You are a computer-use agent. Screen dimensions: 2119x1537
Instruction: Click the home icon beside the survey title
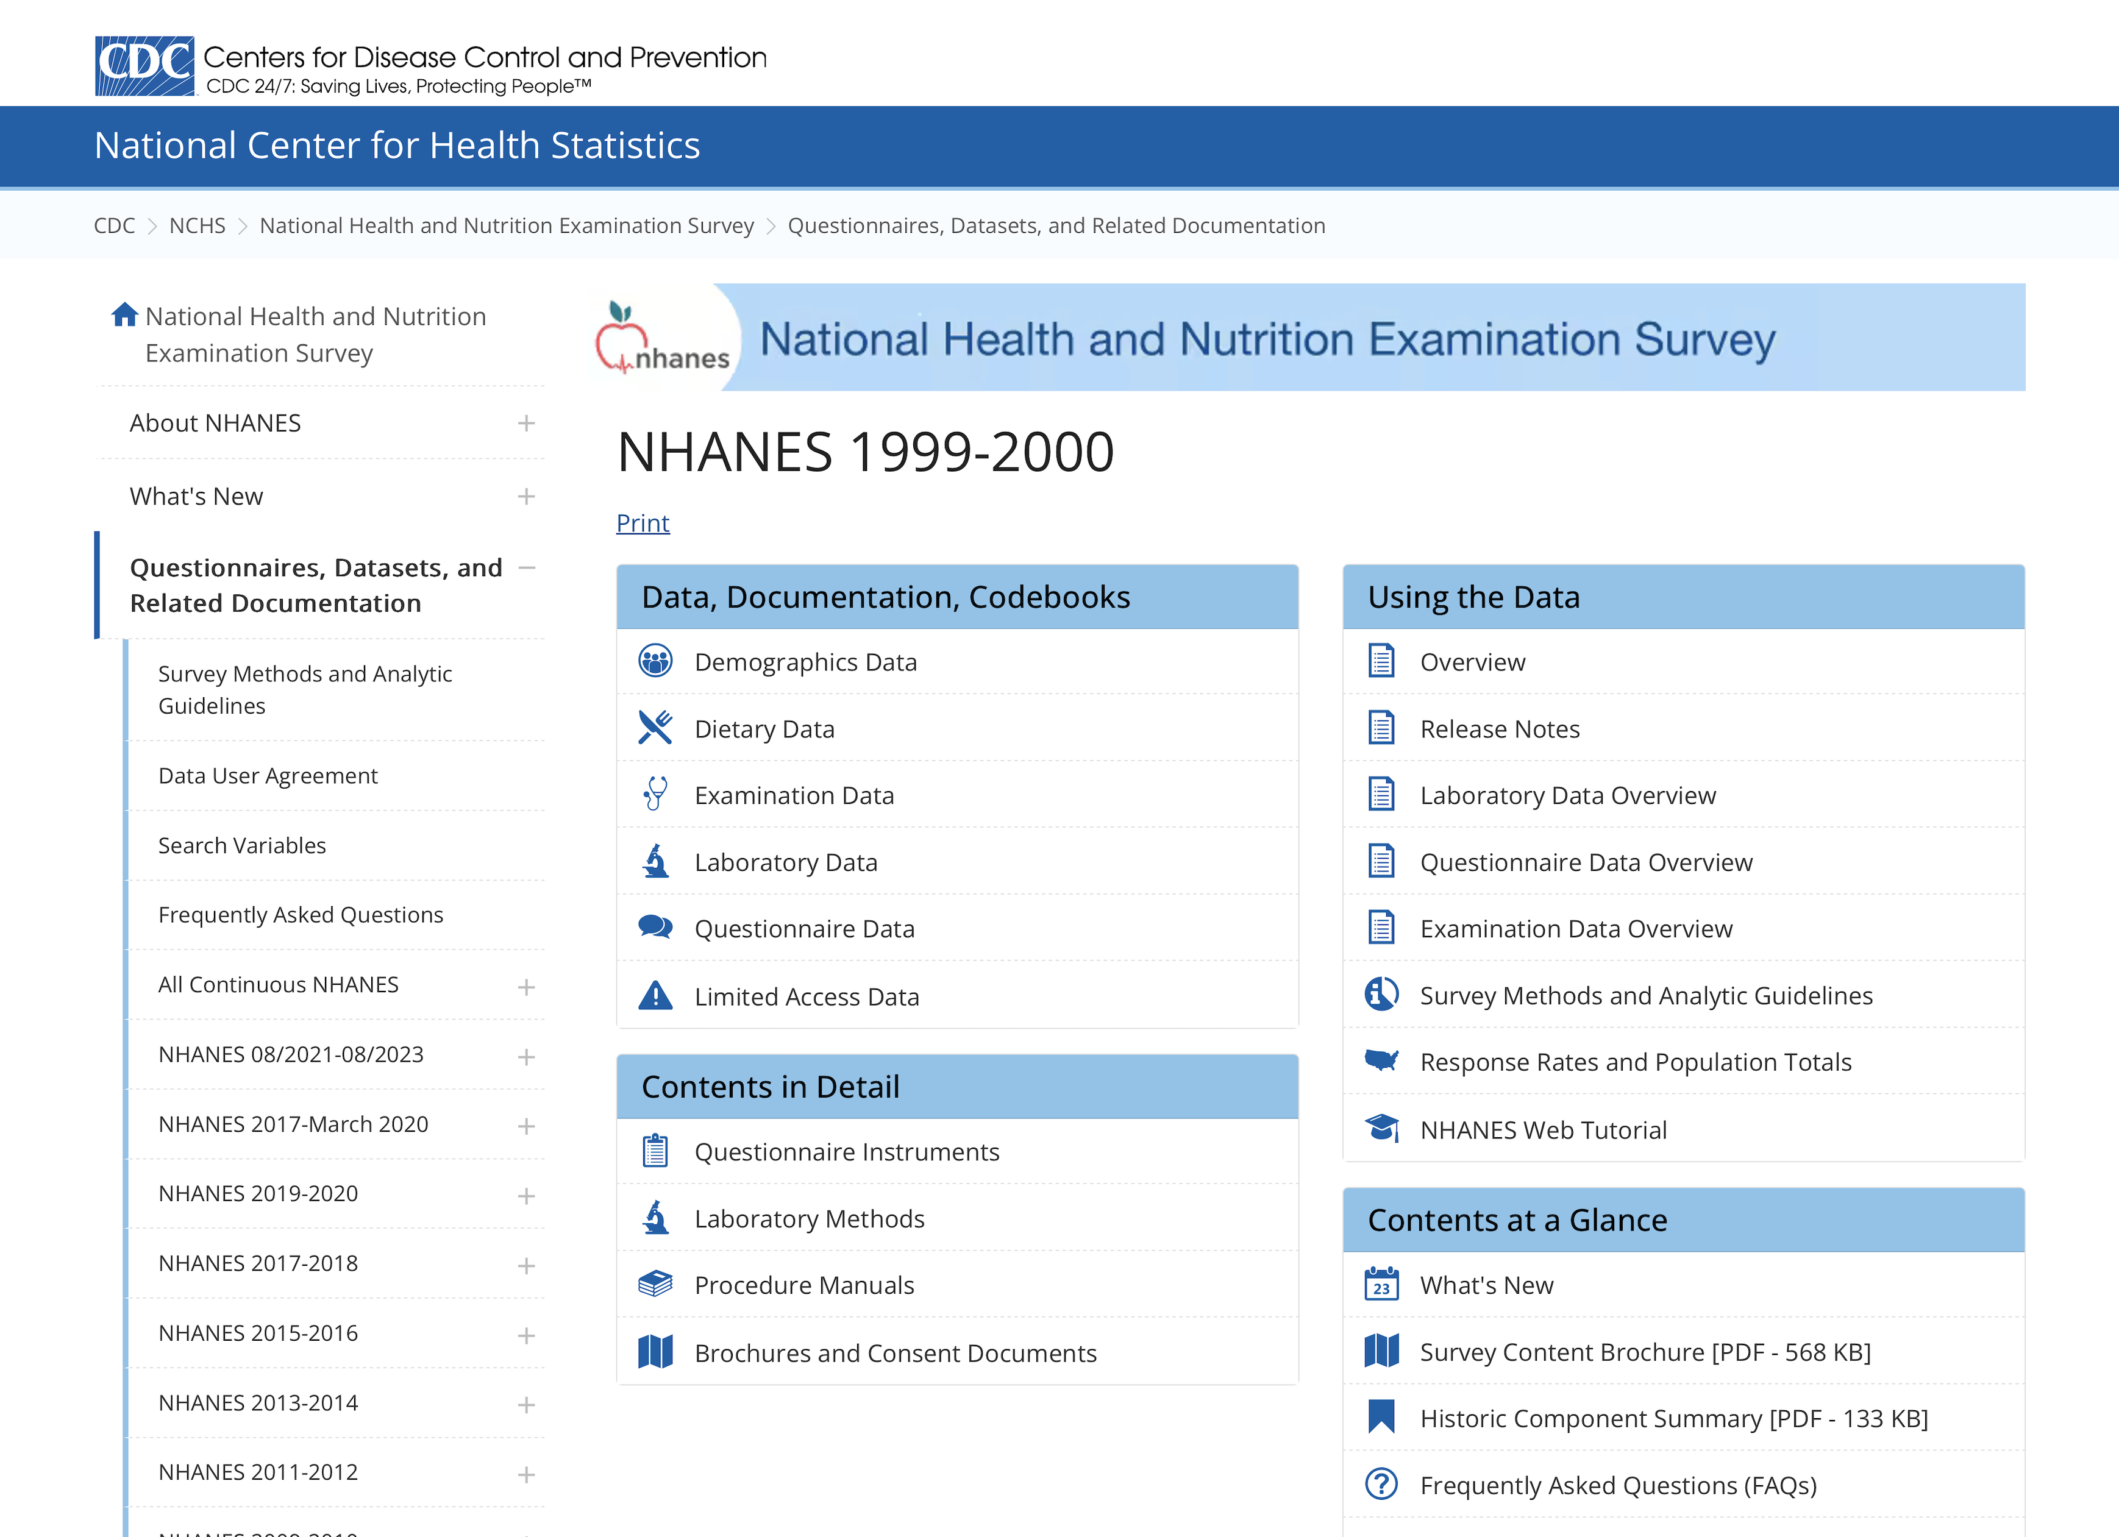coord(124,316)
